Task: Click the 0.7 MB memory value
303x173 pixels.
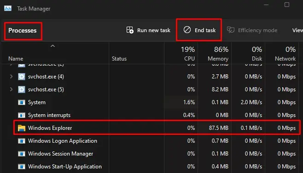Action: (x=220, y=141)
